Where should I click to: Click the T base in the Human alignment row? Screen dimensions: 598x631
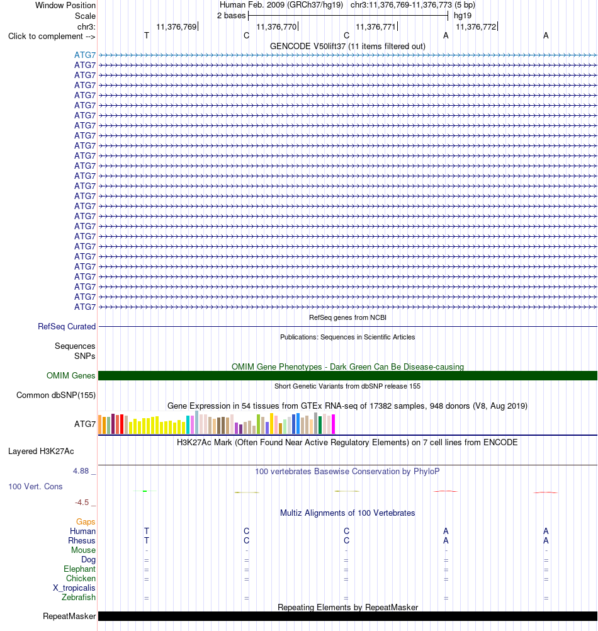[x=147, y=532]
